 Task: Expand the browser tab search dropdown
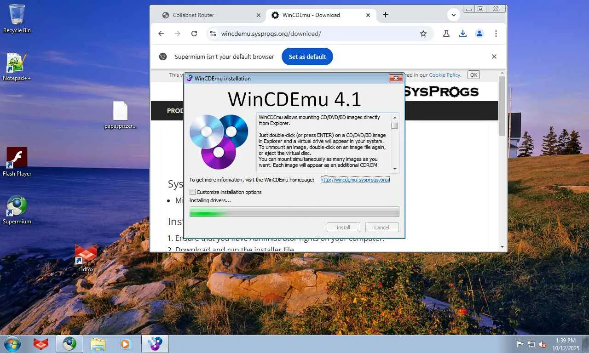pos(454,15)
